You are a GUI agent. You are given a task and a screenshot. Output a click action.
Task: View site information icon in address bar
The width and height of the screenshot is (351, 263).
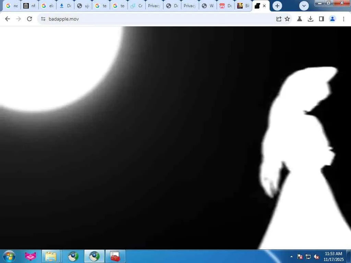[x=43, y=19]
